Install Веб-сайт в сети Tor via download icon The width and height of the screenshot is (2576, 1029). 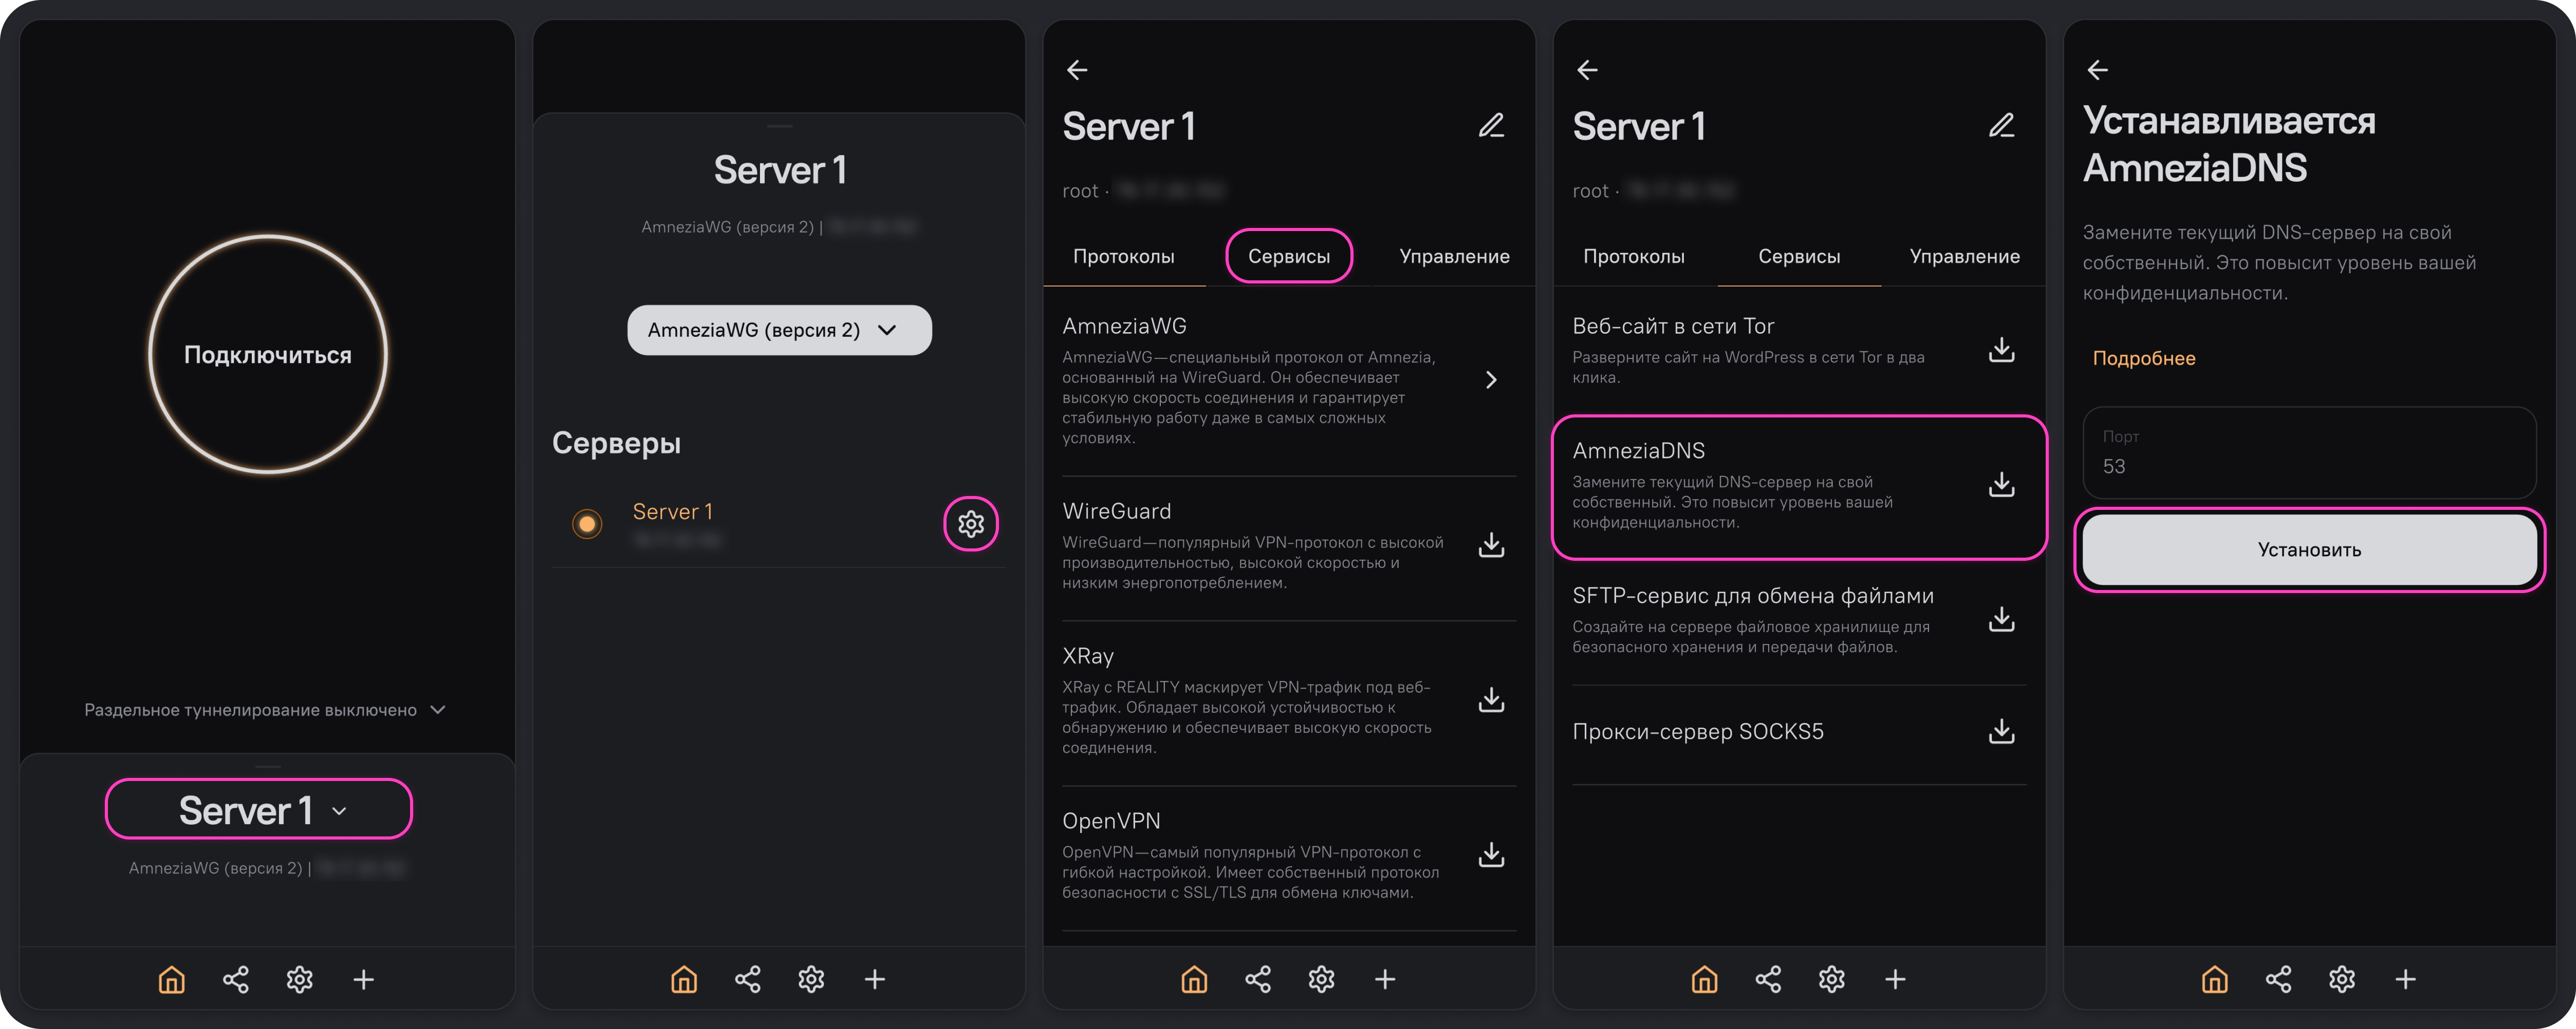(2001, 350)
